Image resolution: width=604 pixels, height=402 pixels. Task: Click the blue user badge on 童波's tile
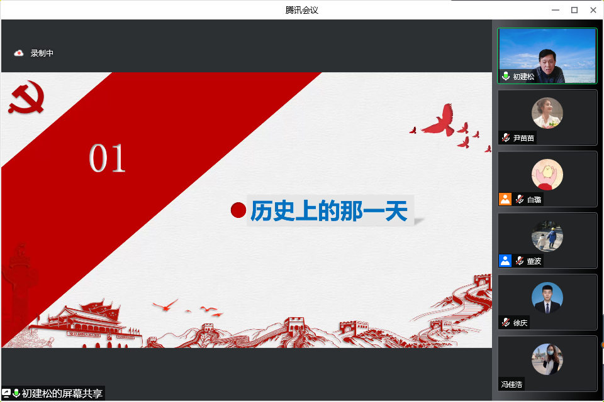505,261
